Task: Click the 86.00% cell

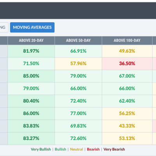Action: 31,113
